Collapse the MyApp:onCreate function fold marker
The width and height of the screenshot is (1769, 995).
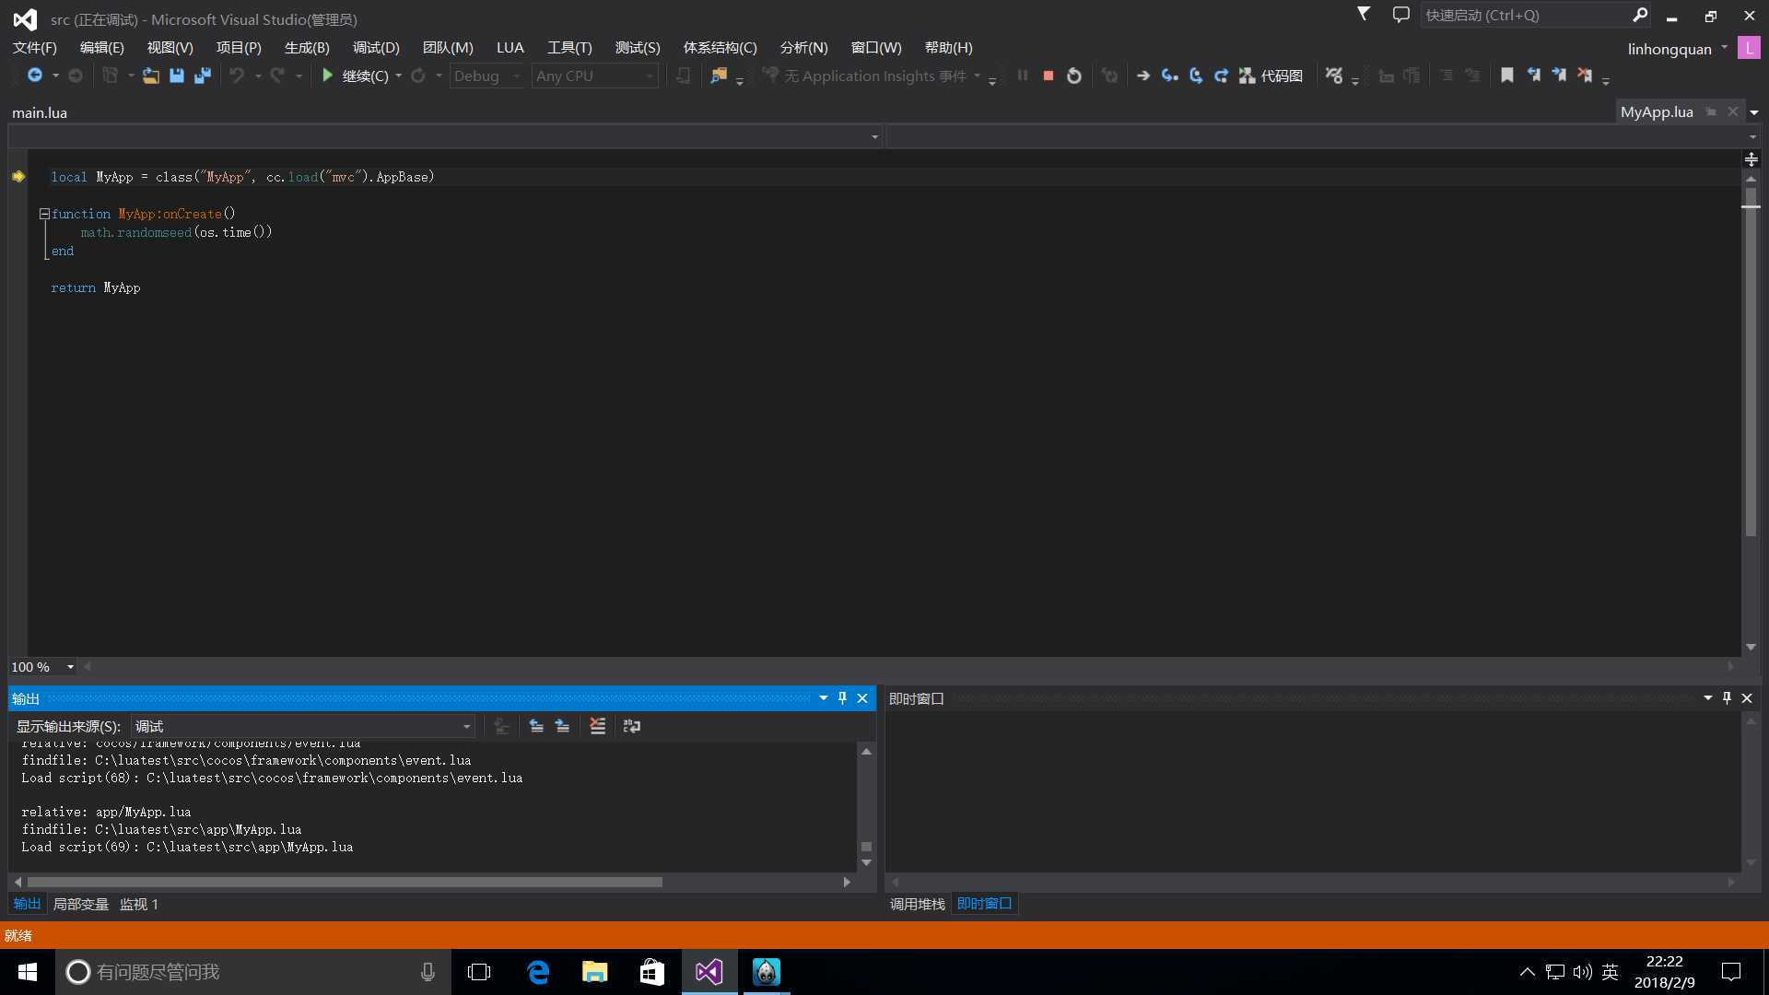click(x=44, y=214)
